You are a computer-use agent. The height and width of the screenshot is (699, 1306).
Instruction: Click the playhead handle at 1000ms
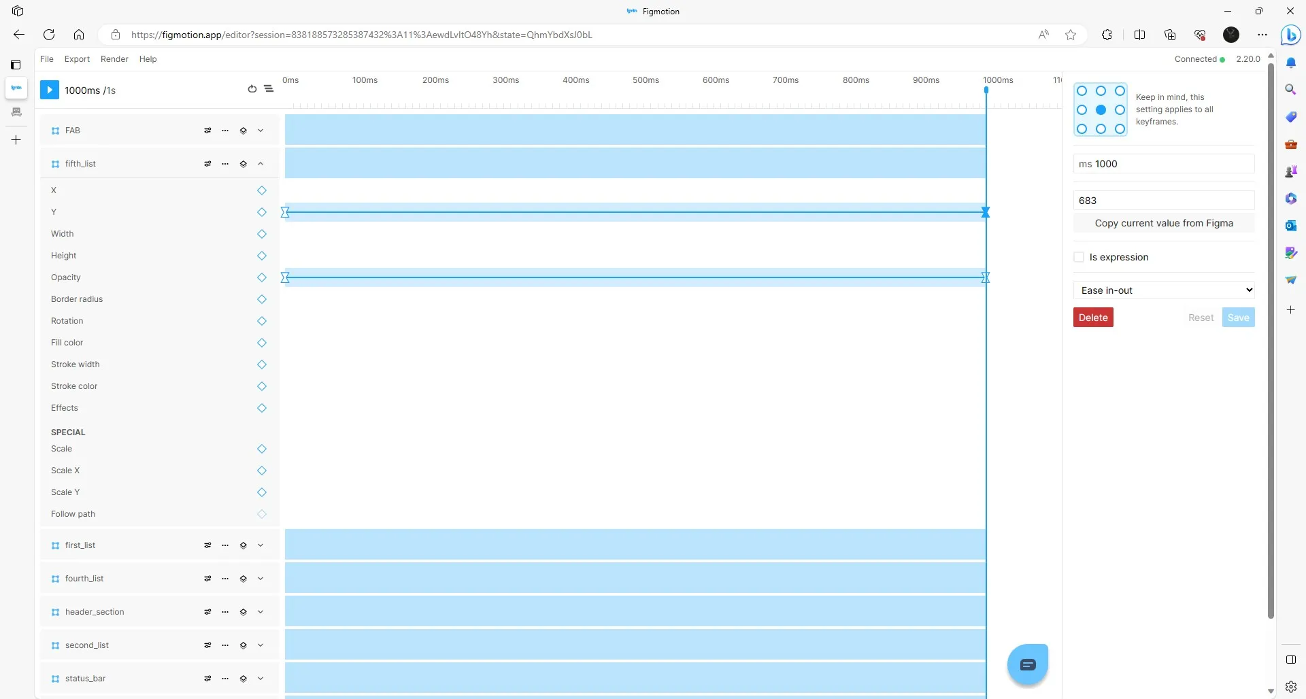coord(986,90)
